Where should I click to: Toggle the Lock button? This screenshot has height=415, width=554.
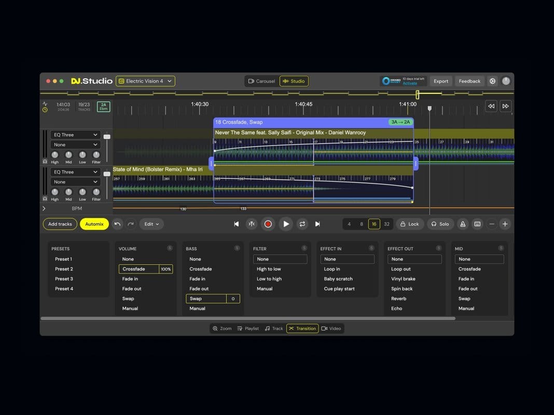tap(409, 224)
